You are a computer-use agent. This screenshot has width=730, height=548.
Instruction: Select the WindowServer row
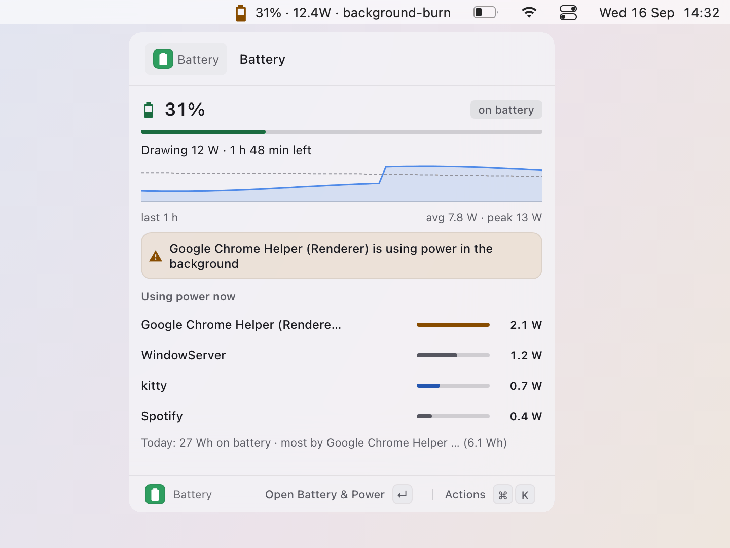[x=342, y=355]
